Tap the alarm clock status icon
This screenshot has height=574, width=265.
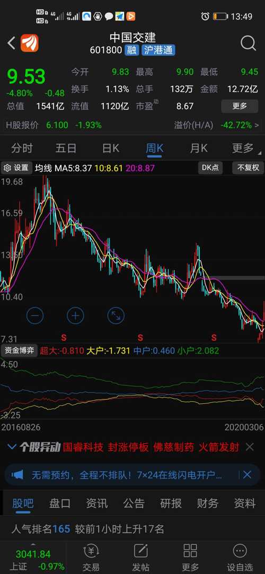[205, 16]
